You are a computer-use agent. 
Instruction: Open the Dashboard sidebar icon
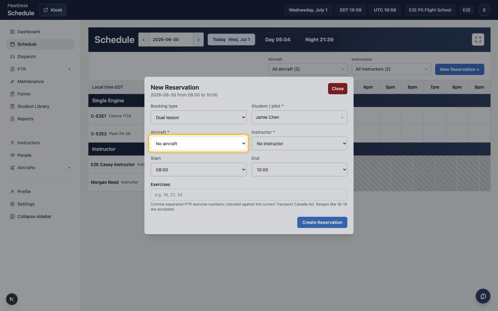click(x=12, y=32)
